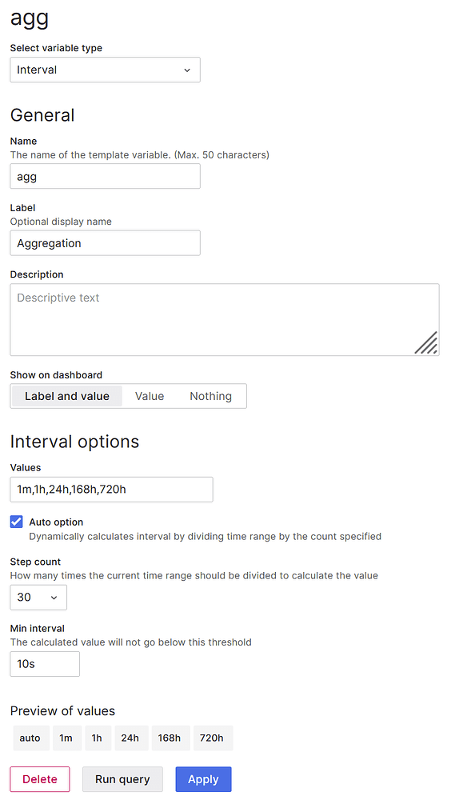Click the Name input field containing agg
The height and width of the screenshot is (800, 451).
105,177
